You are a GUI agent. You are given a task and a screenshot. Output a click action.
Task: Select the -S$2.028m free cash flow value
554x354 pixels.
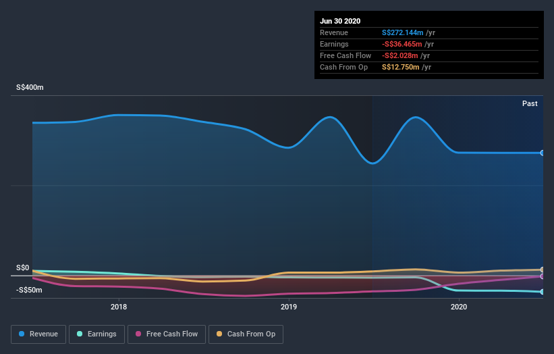pyautogui.click(x=400, y=55)
